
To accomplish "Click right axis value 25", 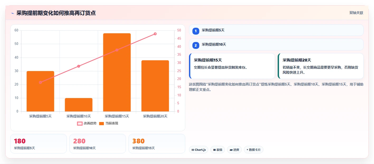I will pos(179,71).
